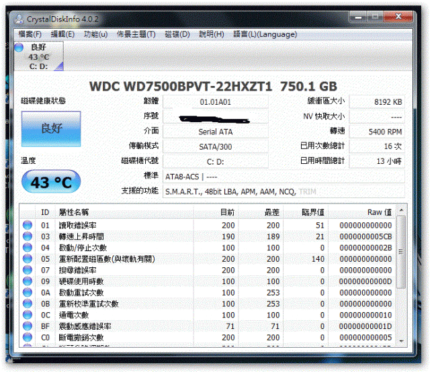Click the 43 °C temperature indicator
The height and width of the screenshot is (372, 430).
tap(51, 182)
